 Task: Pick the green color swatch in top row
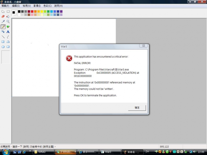coord(48,11)
